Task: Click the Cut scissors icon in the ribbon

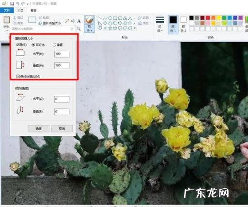Action: (x=15, y=17)
